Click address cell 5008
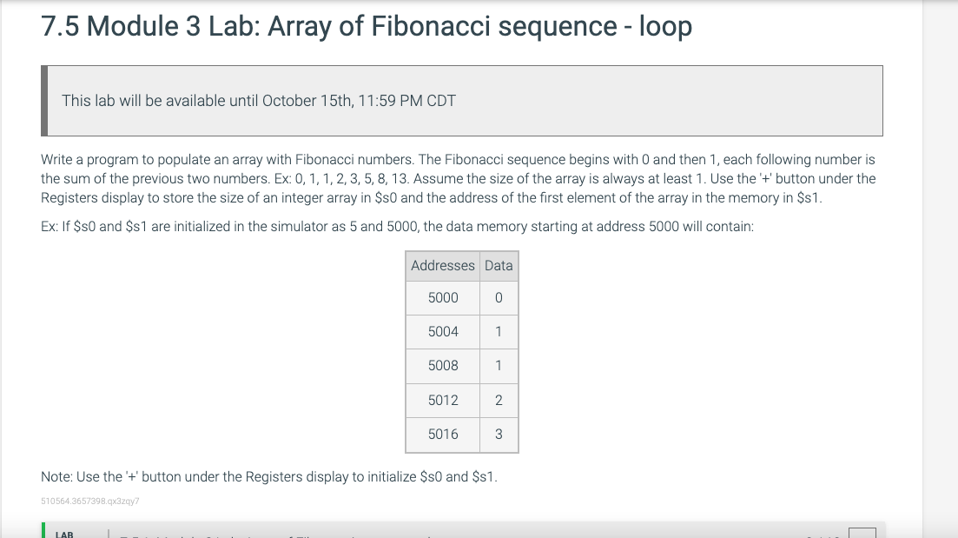 click(442, 366)
